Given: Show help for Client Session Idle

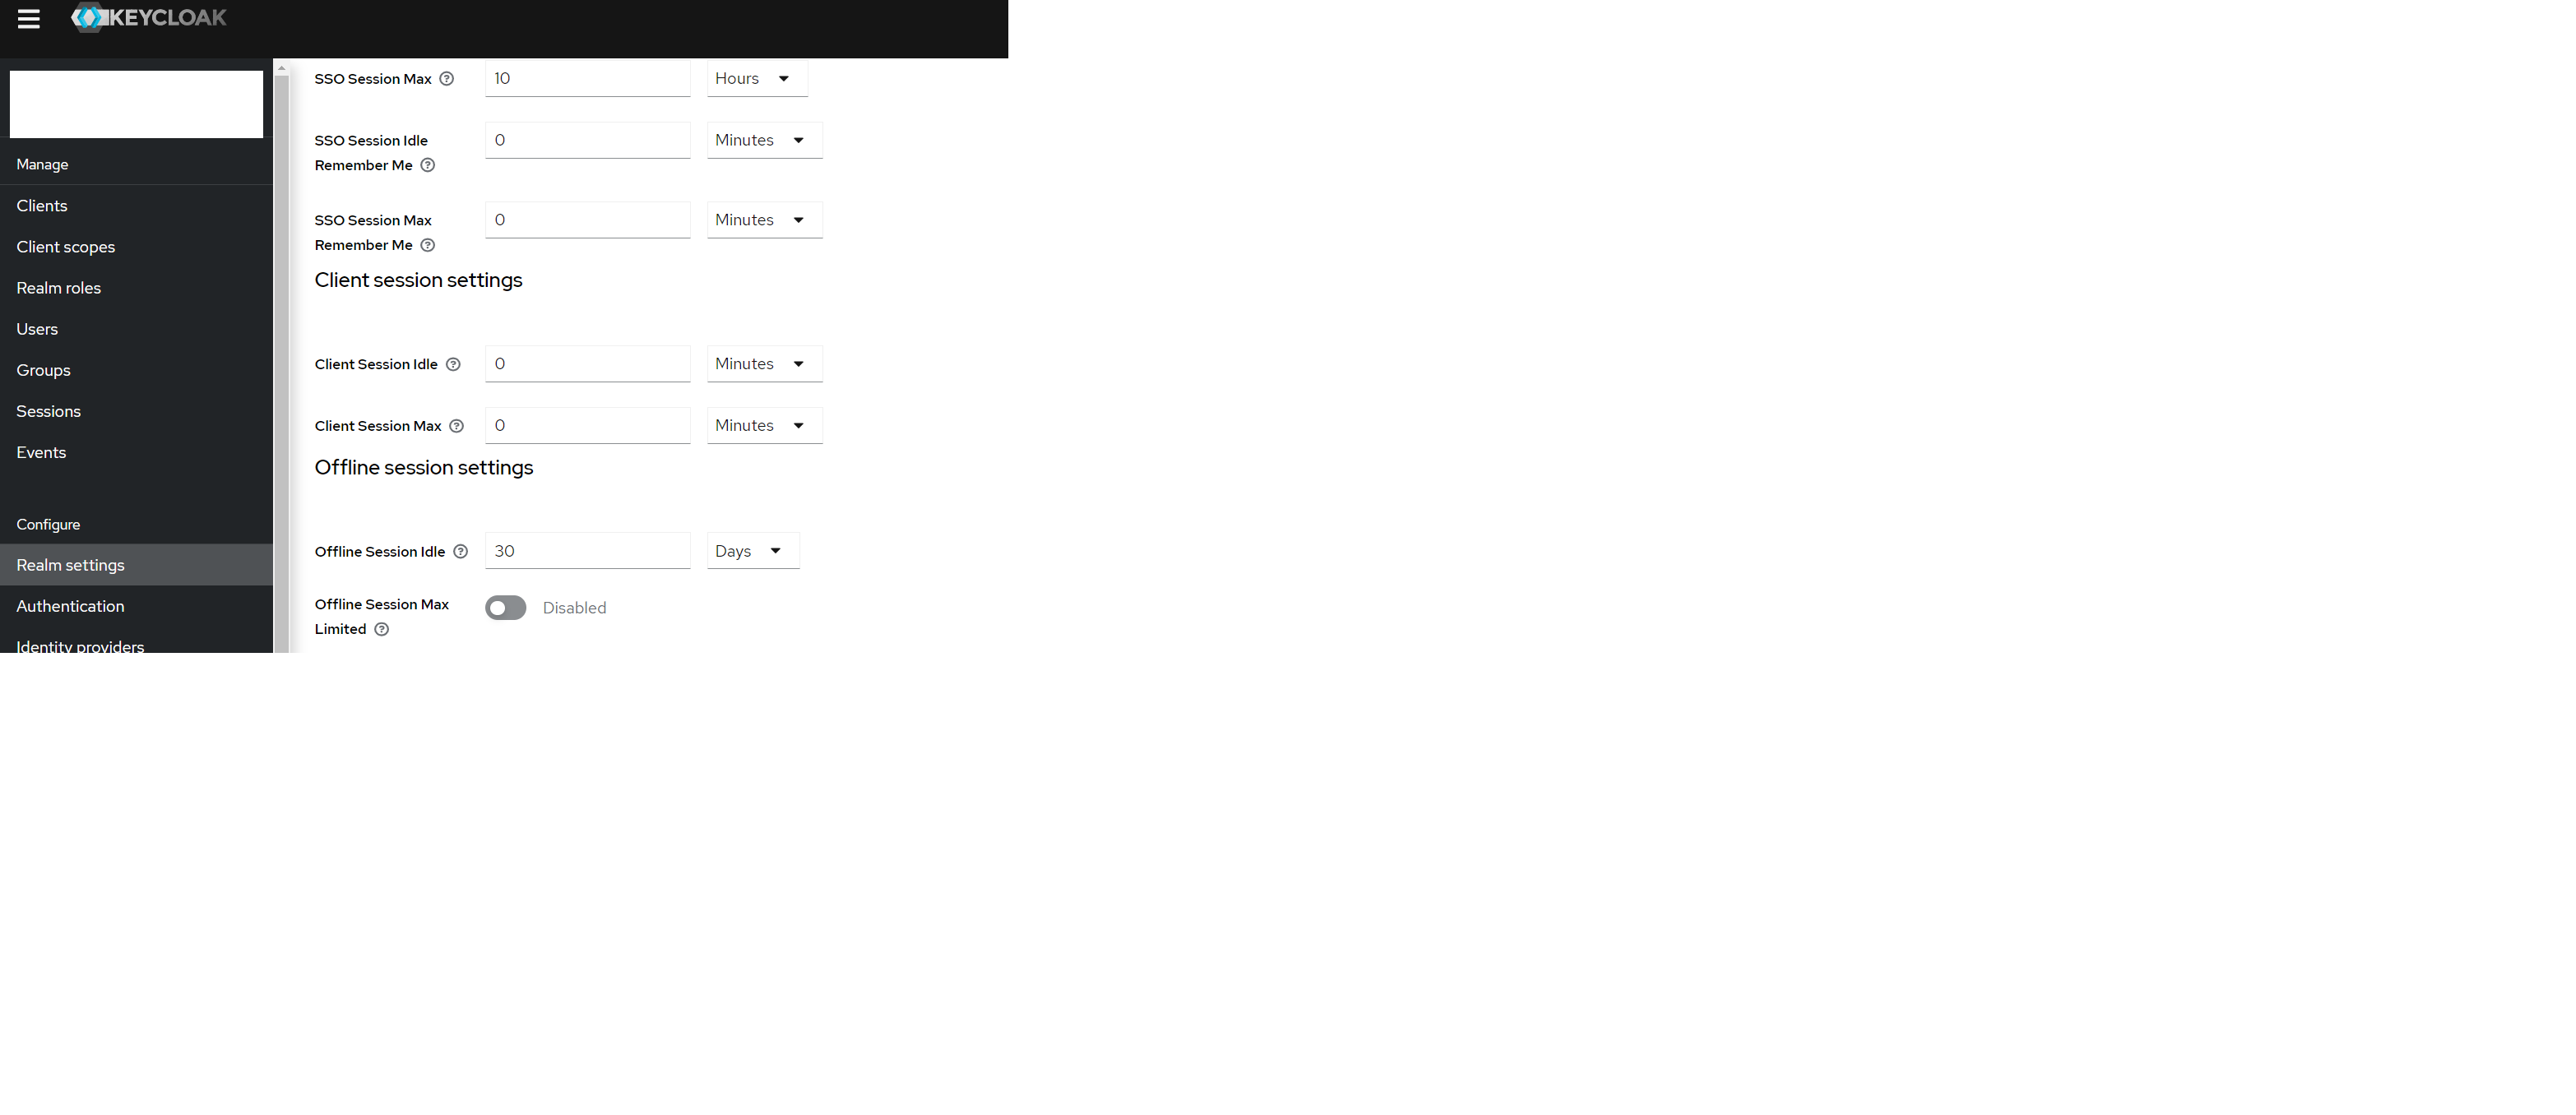Looking at the screenshot, I should 453,364.
